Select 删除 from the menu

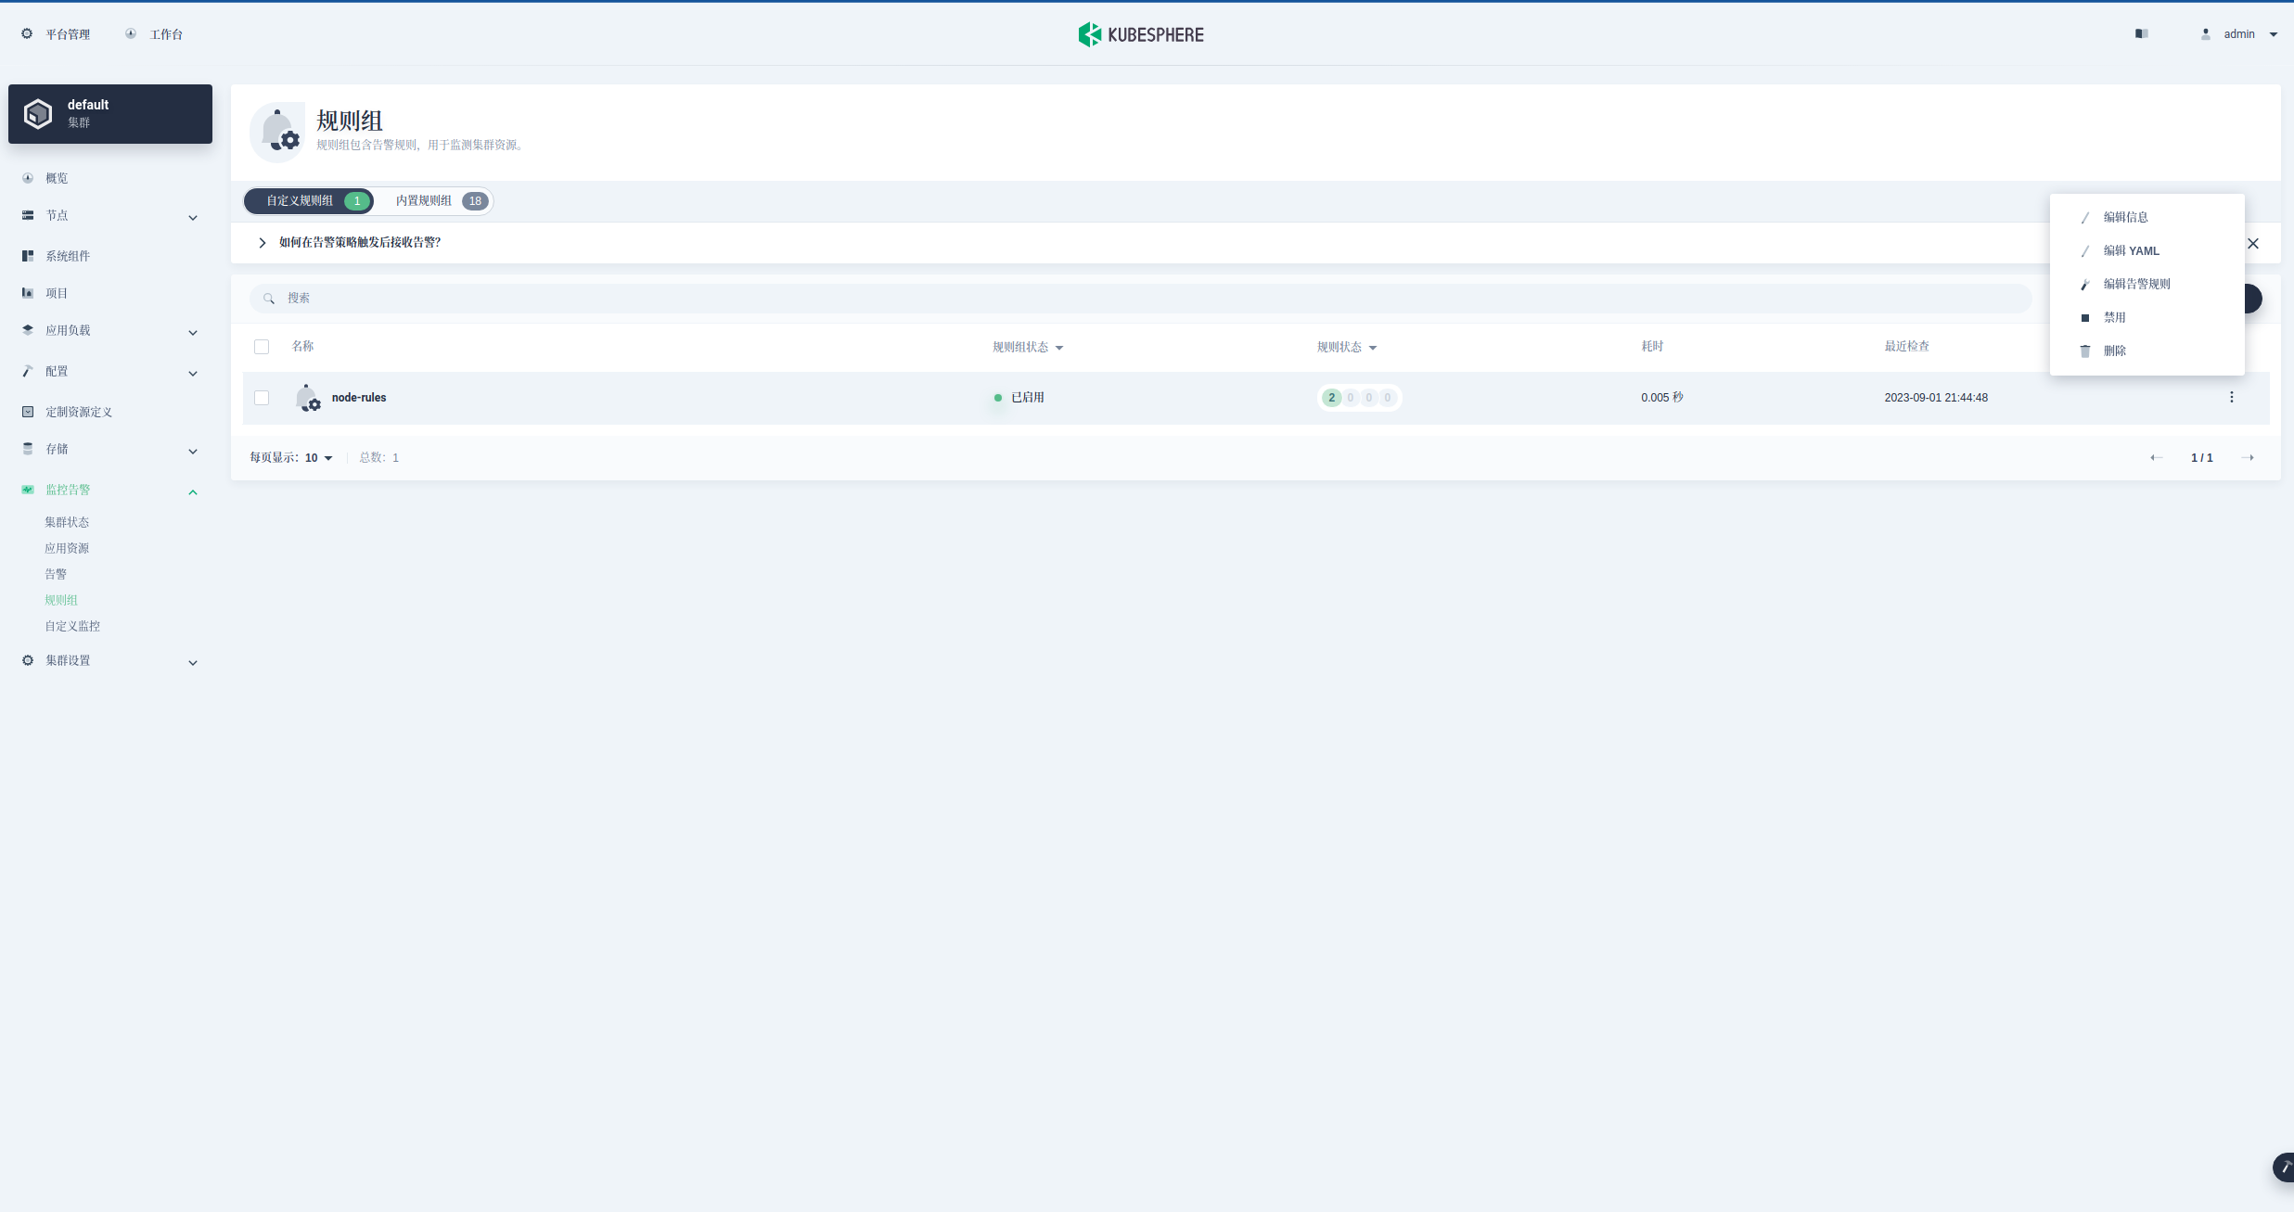[x=2147, y=351]
